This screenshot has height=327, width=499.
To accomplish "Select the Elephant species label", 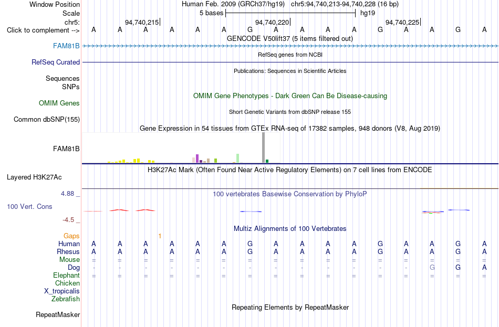I will tap(66, 275).
